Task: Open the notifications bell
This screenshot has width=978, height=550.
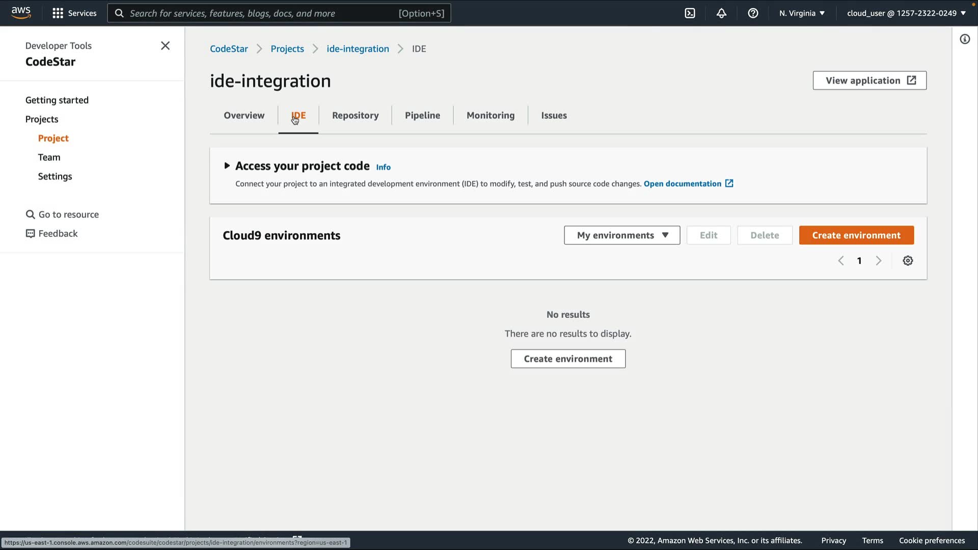Action: tap(721, 13)
